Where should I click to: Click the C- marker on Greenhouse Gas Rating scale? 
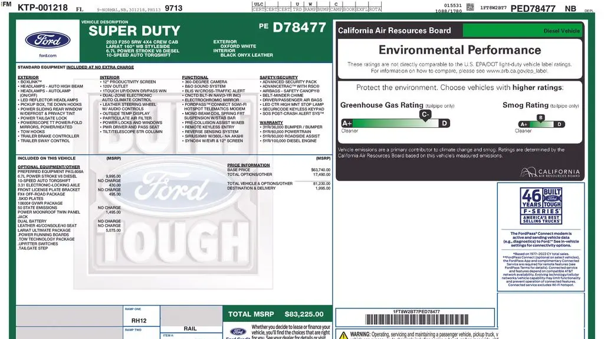tap(425, 115)
